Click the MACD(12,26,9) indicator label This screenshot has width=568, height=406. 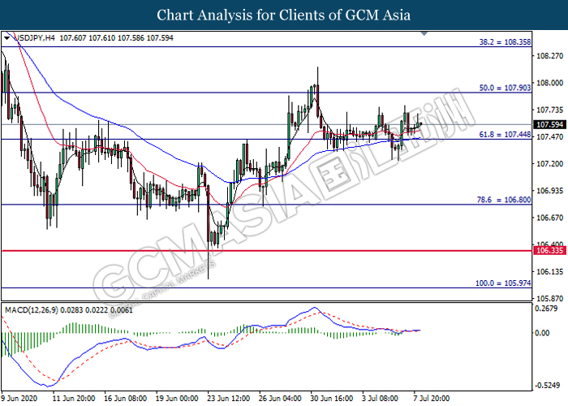[31, 310]
